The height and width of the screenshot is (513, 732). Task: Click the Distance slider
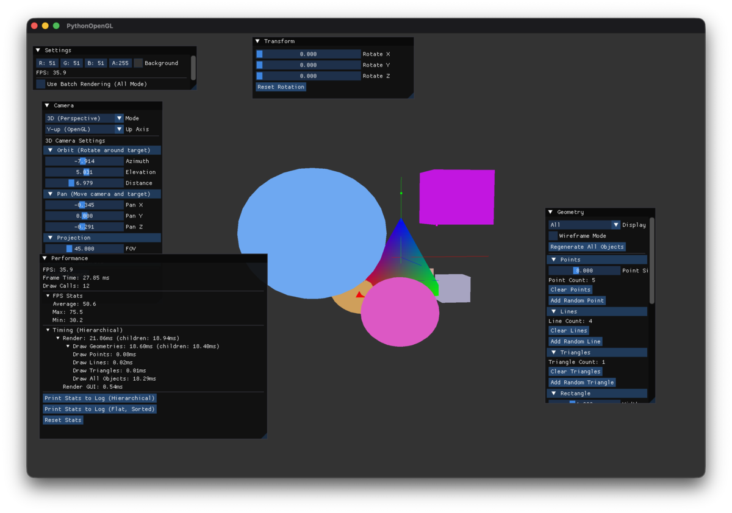(84, 183)
